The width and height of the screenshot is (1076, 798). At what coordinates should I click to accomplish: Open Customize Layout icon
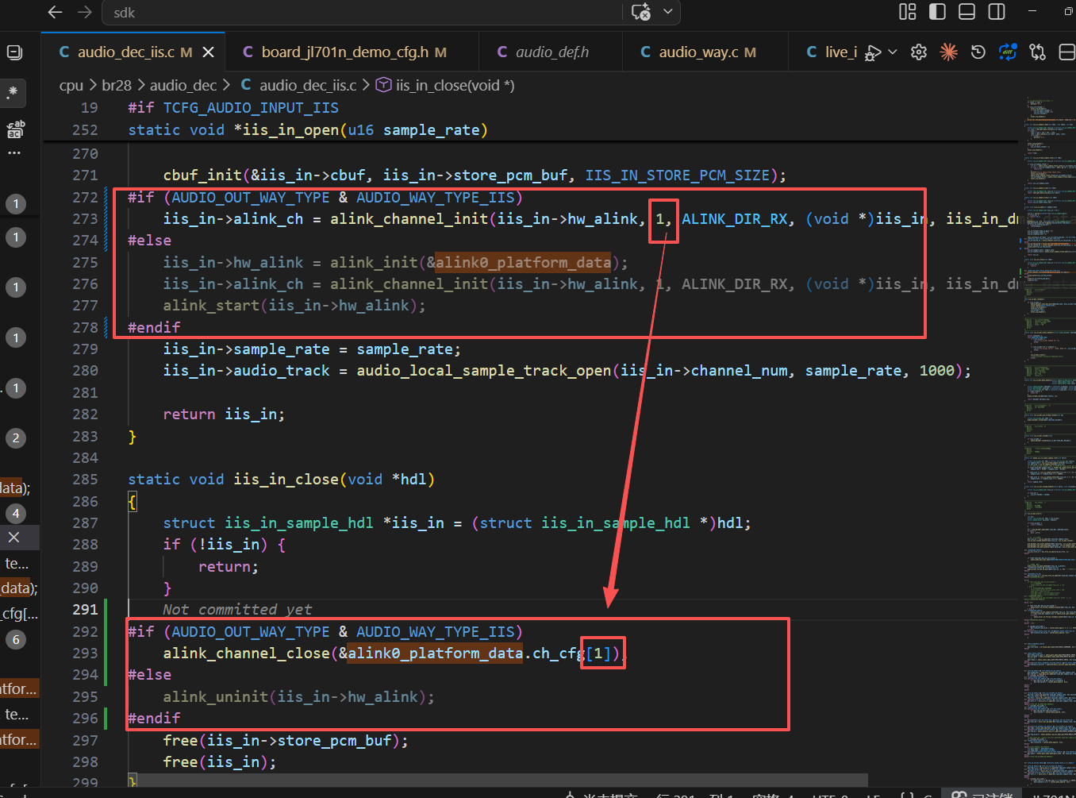coord(908,12)
